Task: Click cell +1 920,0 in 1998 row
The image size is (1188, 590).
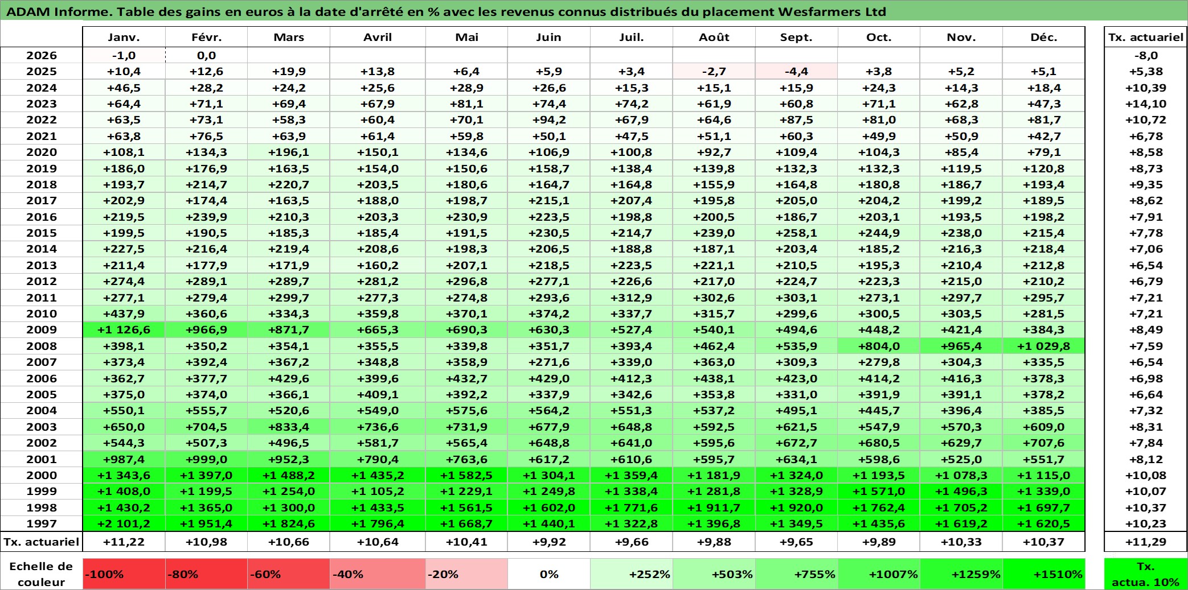Action: (796, 508)
